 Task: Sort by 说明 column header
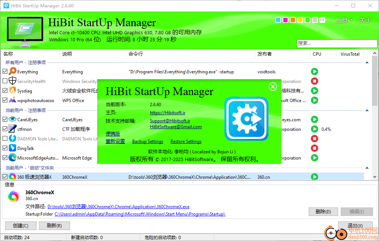[93, 54]
